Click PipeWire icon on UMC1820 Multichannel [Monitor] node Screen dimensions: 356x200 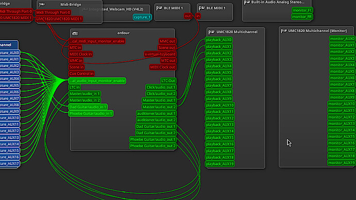pyautogui.click(x=284, y=31)
